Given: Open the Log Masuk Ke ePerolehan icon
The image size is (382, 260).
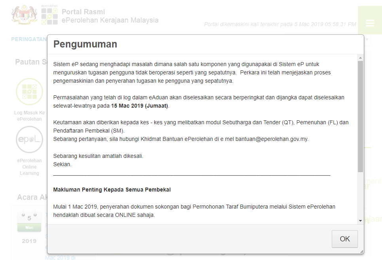Looking at the screenshot, I should point(30,92).
